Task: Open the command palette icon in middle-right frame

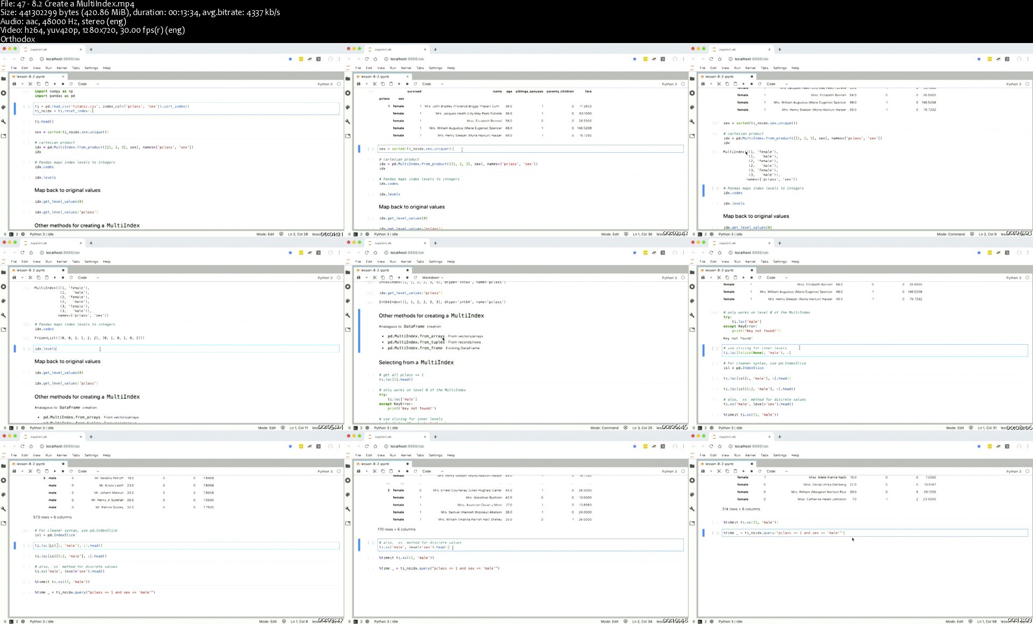Action: (692, 301)
